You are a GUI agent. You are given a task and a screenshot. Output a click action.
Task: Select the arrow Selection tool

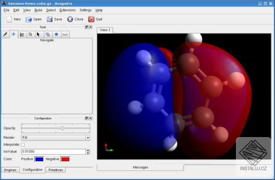pyautogui.click(x=38, y=34)
